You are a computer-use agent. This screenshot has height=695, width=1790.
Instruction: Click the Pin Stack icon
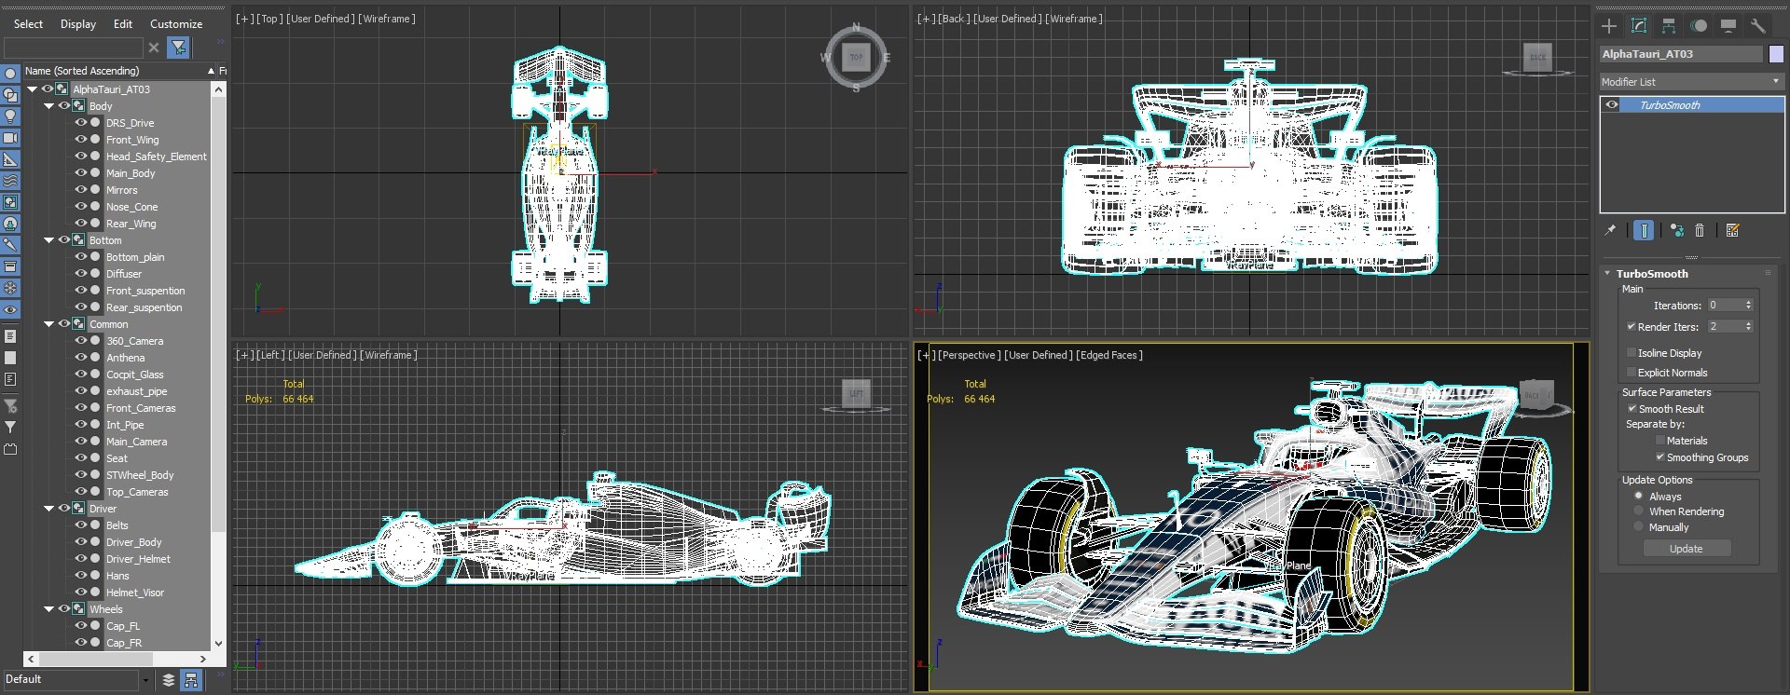(1610, 230)
